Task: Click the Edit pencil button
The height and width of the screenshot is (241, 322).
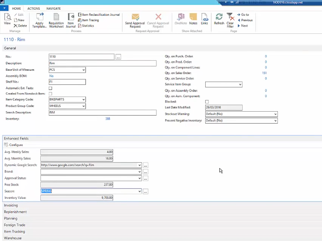Action: tap(19, 14)
